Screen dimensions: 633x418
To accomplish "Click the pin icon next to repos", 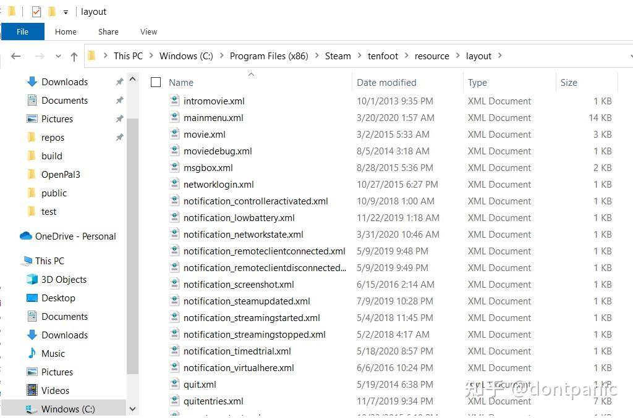I will point(119,138).
